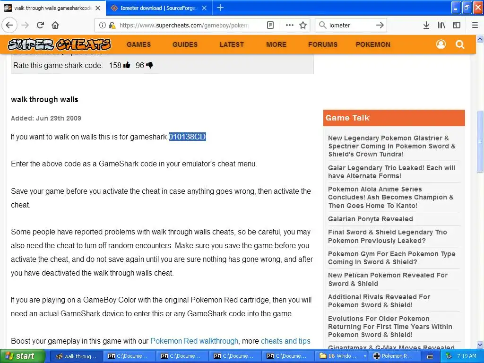Click the forward navigation arrow
The height and width of the screenshot is (363, 484).
point(26,25)
